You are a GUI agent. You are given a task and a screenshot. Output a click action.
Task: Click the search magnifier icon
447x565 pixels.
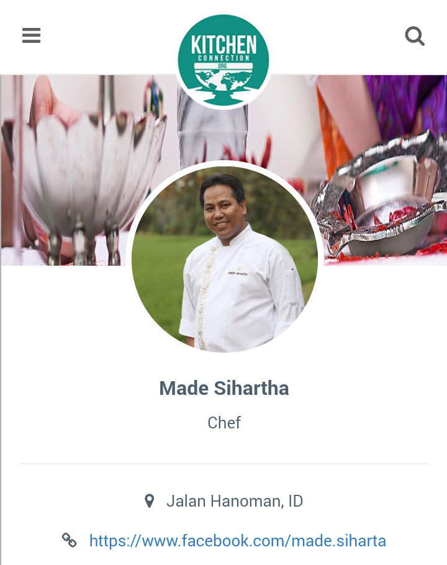(415, 35)
